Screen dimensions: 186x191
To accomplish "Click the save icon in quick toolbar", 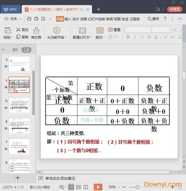I will pos(29,19).
